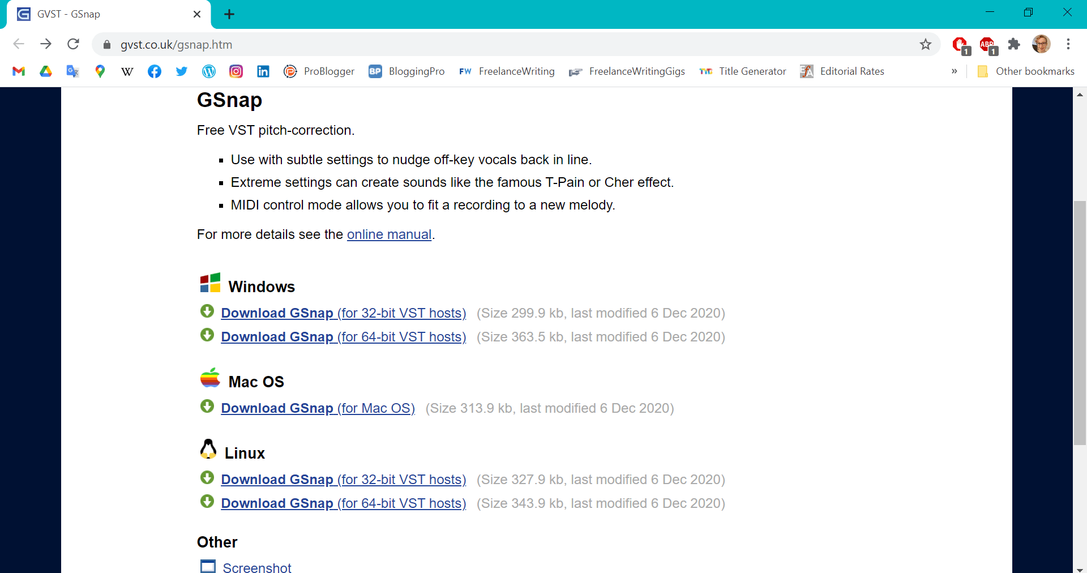Download GSnap for Linux 32-bit VST hosts
Screen dimensions: 1087x573
(x=344, y=480)
